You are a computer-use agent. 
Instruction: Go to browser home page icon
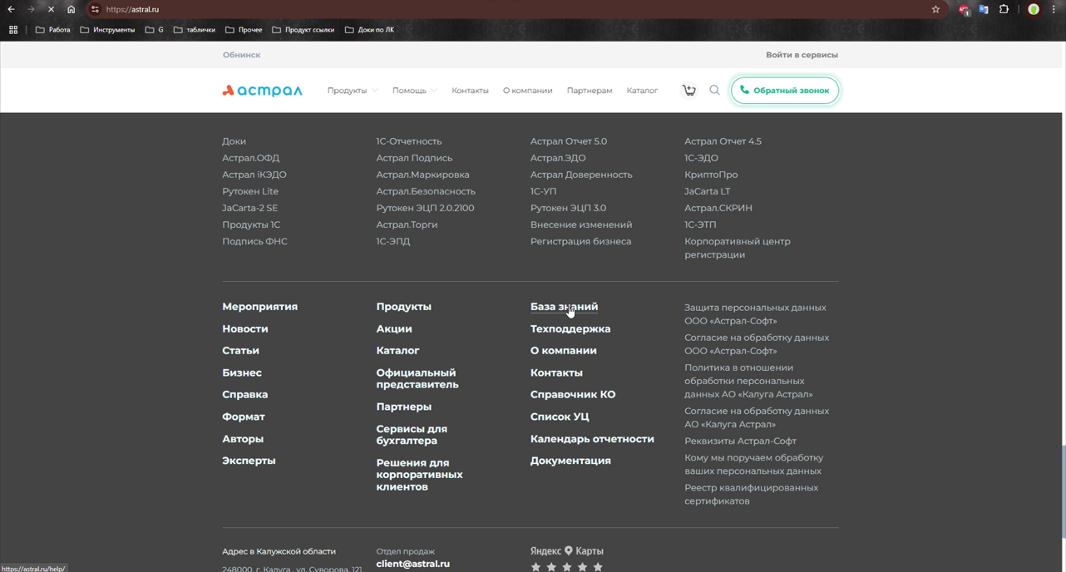point(71,9)
